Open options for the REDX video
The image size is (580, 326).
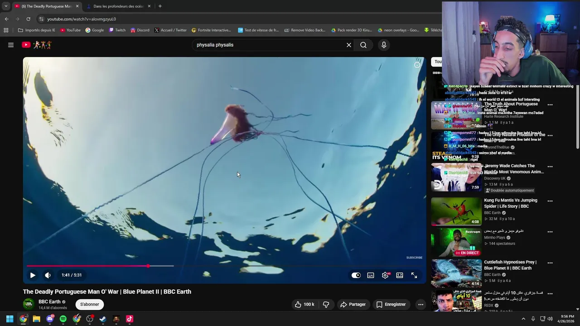point(550,293)
